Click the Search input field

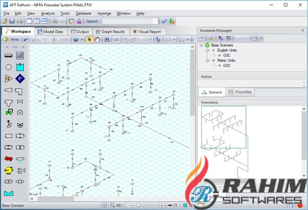pyautogui.click(x=128, y=21)
